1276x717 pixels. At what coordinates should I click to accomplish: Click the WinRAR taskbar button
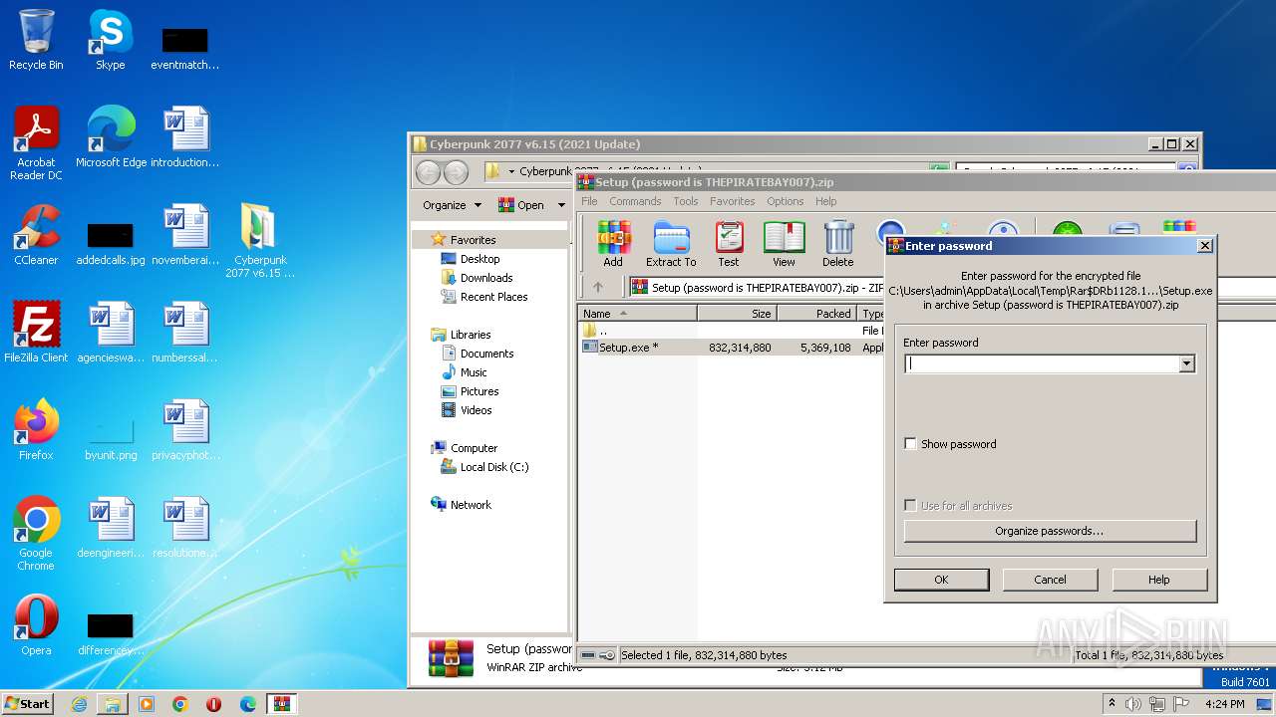282,704
